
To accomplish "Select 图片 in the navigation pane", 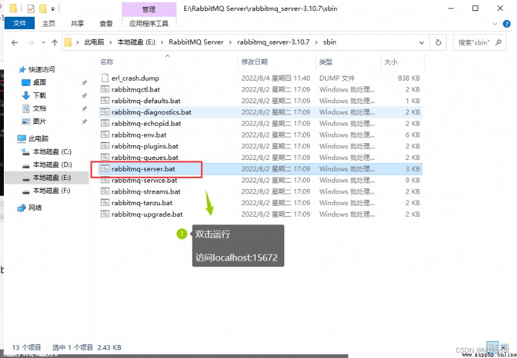I will pos(39,121).
